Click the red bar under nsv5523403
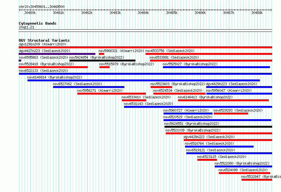281x192 pixels. (161, 87)
